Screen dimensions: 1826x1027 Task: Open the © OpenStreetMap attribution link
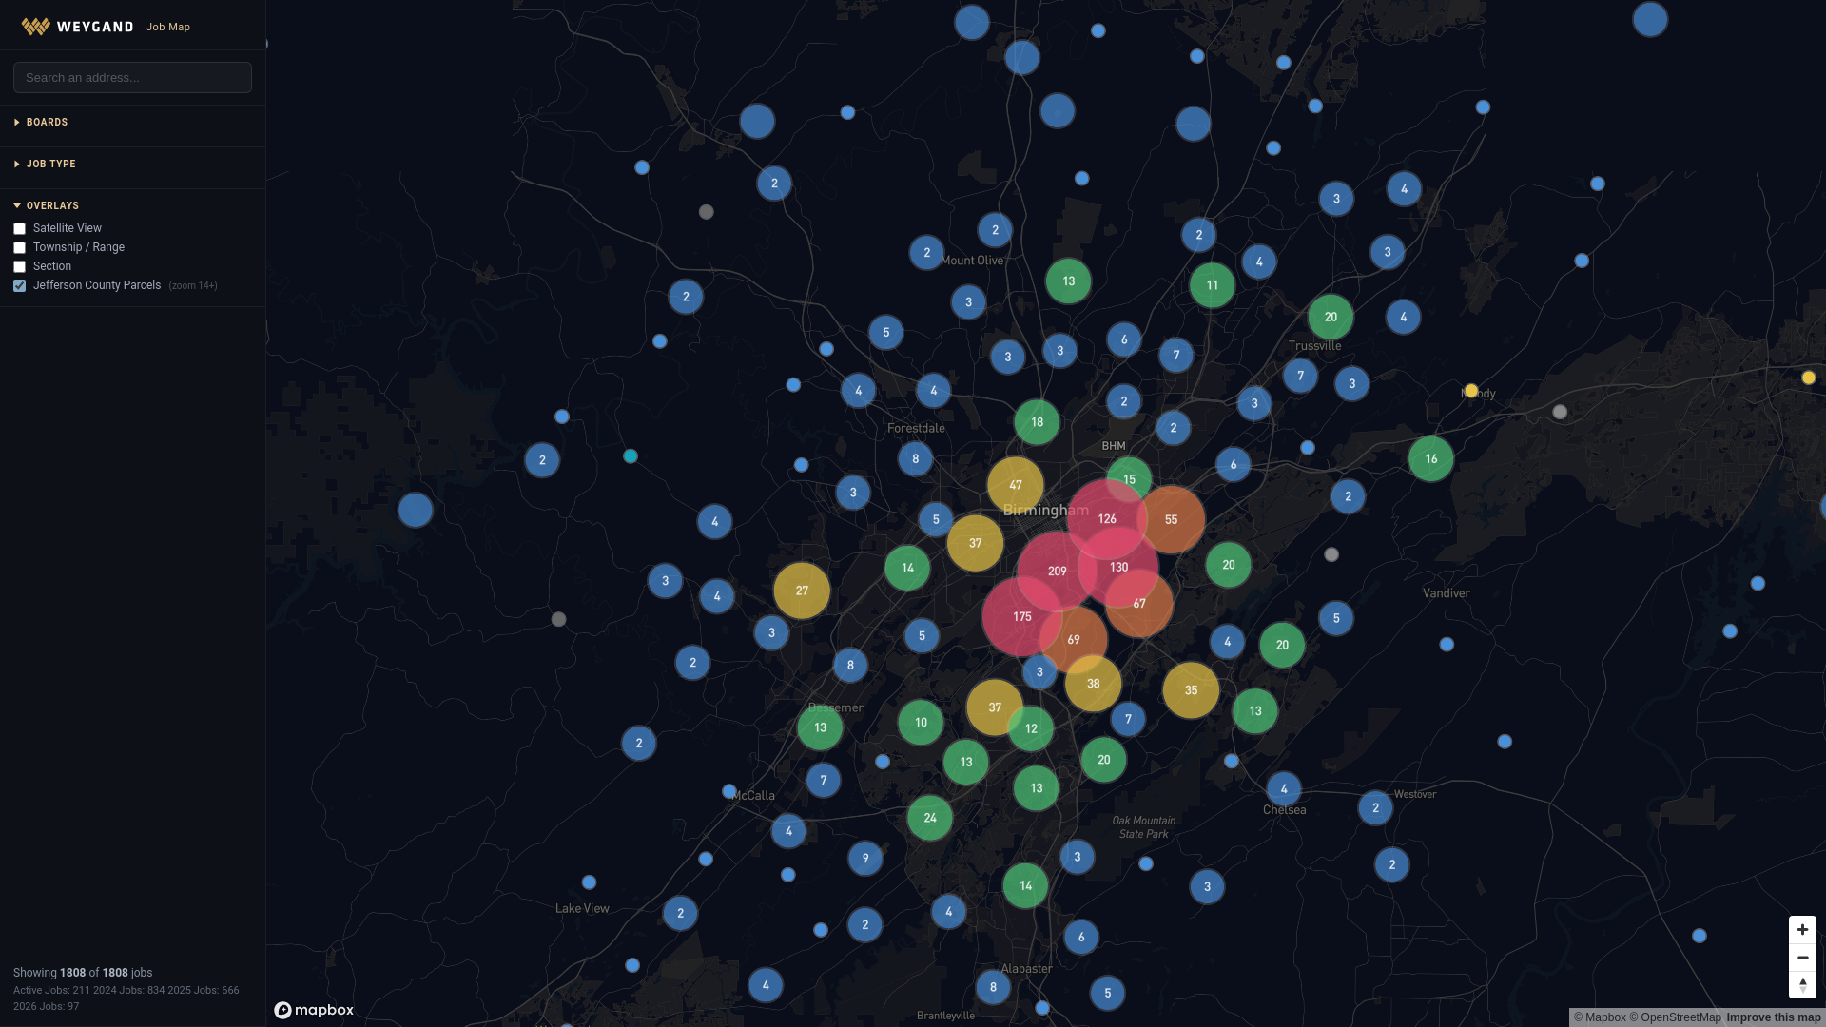1675,1017
